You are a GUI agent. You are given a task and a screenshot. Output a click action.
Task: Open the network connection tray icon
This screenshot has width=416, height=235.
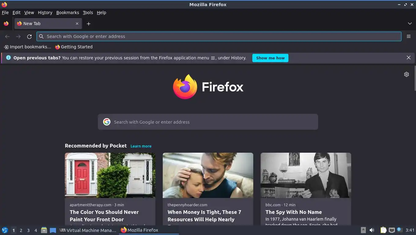tap(392, 230)
